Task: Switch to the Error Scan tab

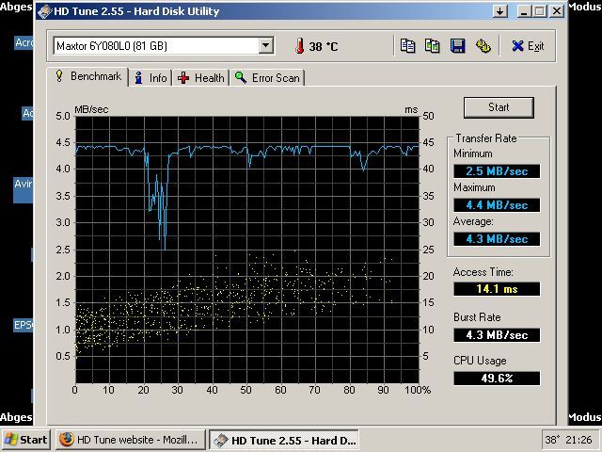Action: click(267, 78)
